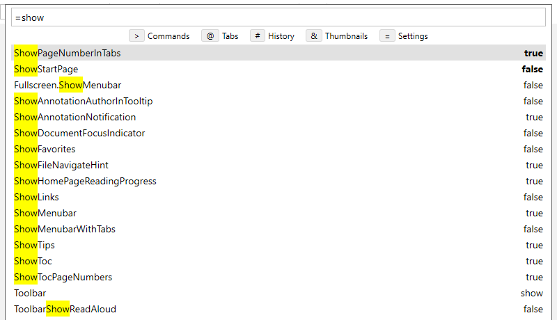The width and height of the screenshot is (557, 320).
Task: Click the true value of ShowTips
Action: coord(534,245)
